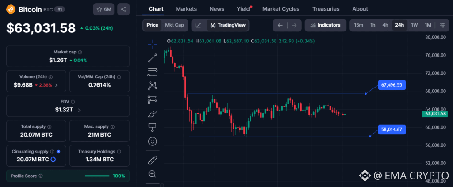Open the Markets tab
Image resolution: width=453 pixels, height=187 pixels.
186,9
